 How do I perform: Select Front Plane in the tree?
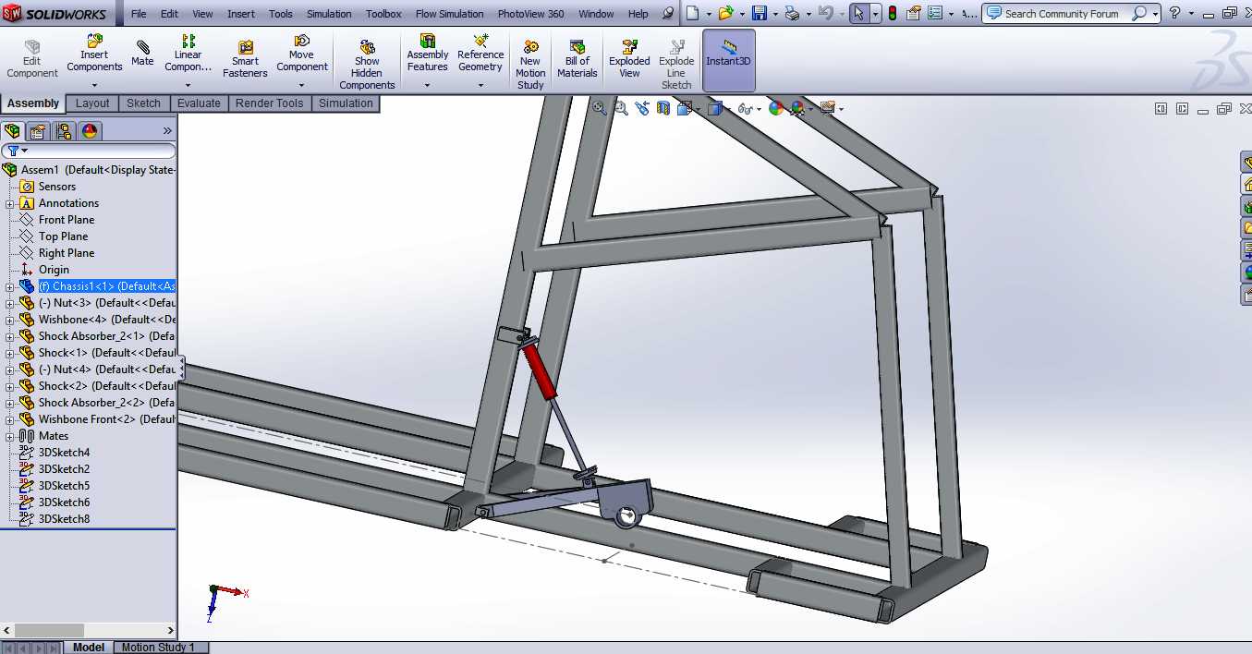(66, 220)
